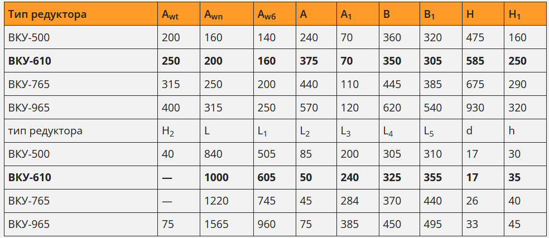Viewport: 549px width, 238px height.
Task: Click the cell with value 1220
Action: point(216,201)
